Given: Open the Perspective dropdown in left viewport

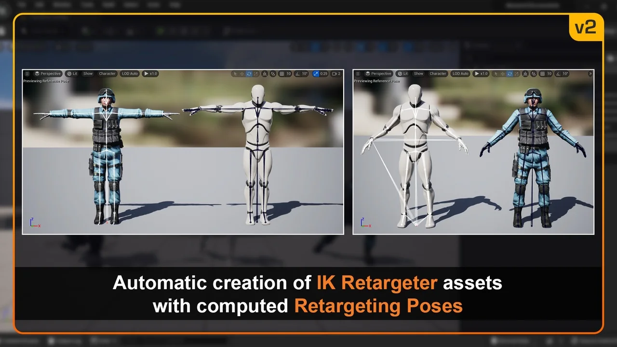Looking at the screenshot, I should tap(48, 74).
